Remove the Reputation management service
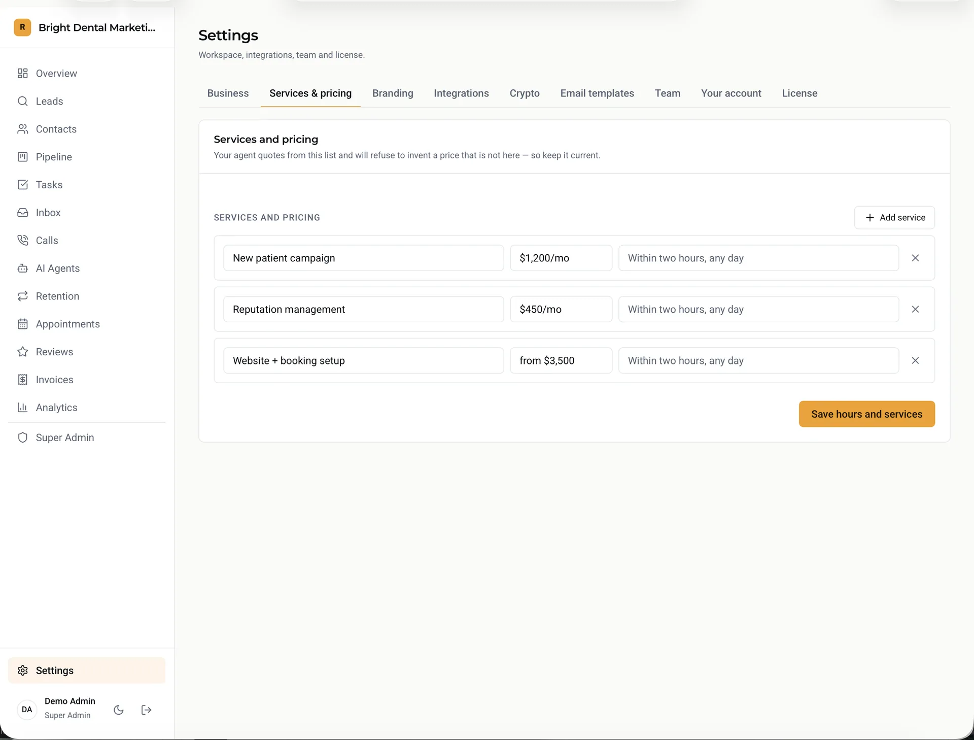 tap(915, 309)
